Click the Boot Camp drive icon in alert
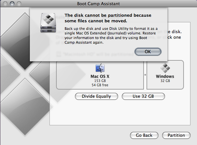This screenshot has height=145, width=197. pyautogui.click(x=48, y=23)
